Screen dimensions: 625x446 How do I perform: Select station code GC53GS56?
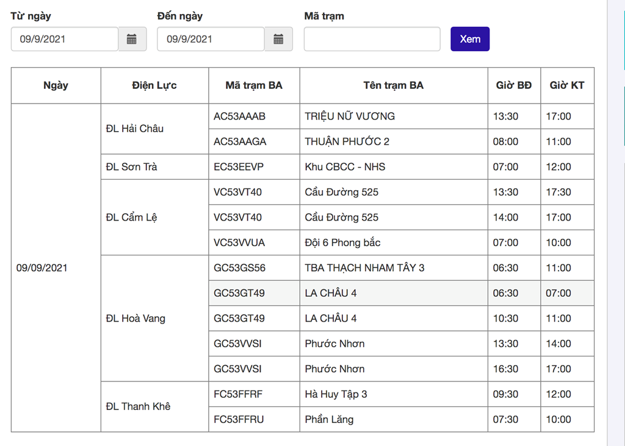pos(239,267)
